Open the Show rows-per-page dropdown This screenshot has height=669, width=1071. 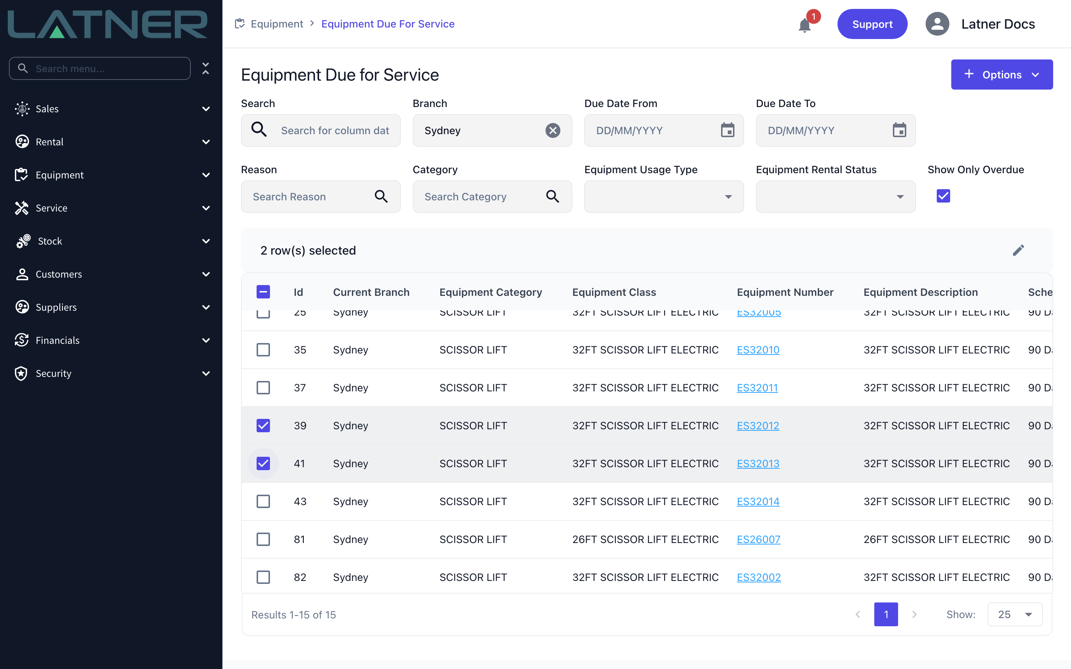pos(1015,614)
